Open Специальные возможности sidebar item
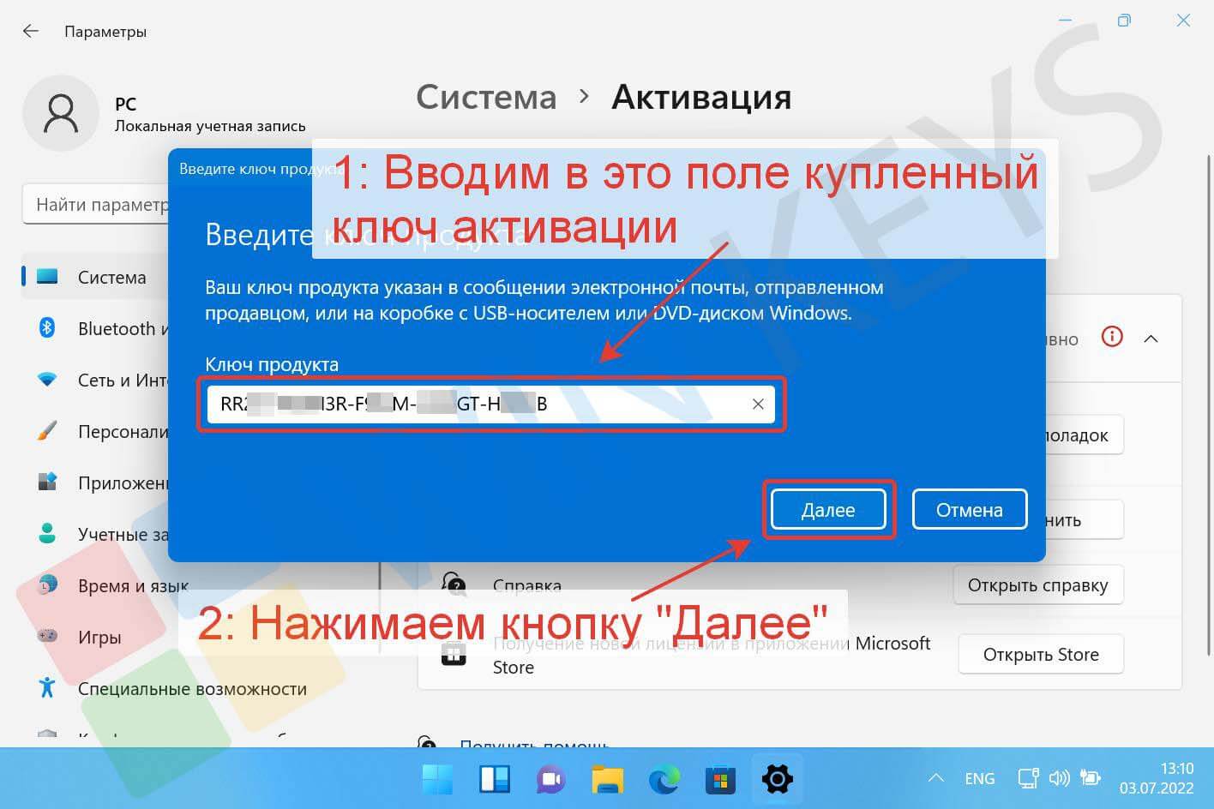 192,689
